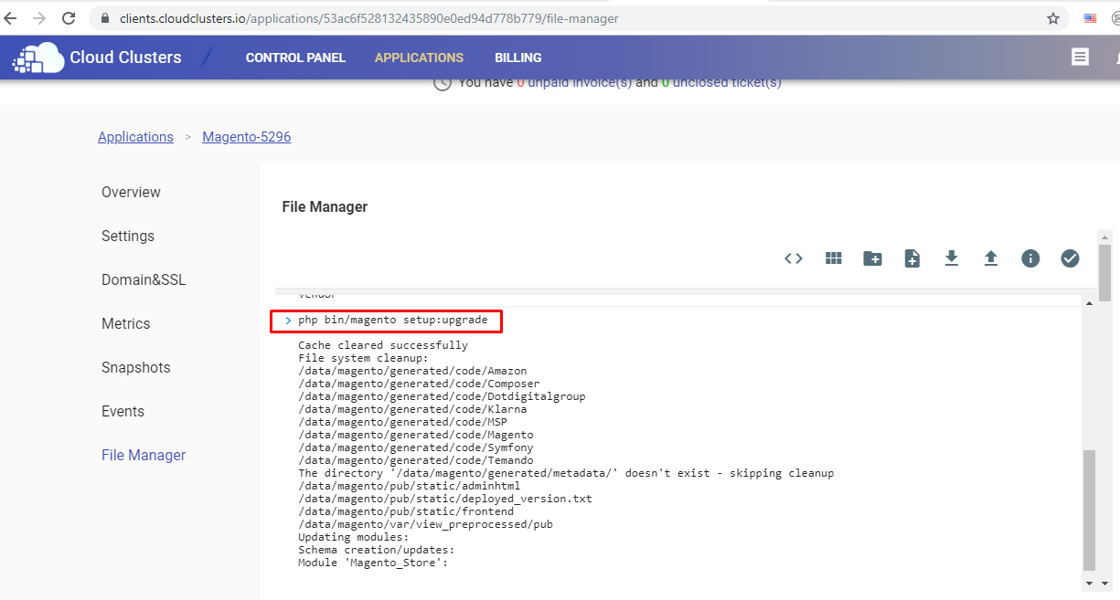
Task: Open the CONTROL PANEL menu
Action: point(295,58)
